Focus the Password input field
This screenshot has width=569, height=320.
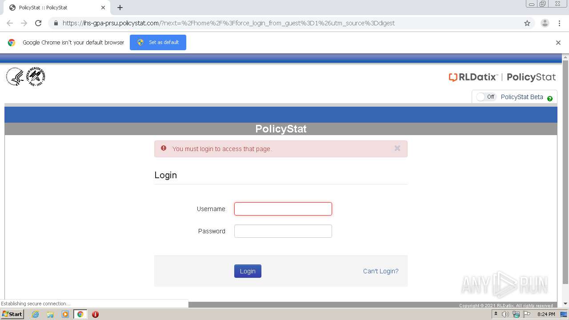pos(283,231)
